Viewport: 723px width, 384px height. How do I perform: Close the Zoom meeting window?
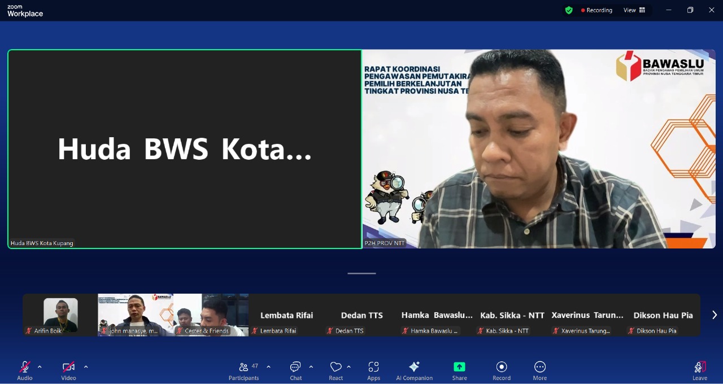click(712, 10)
